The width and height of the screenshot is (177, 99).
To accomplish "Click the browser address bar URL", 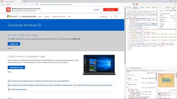I will (57, 4).
